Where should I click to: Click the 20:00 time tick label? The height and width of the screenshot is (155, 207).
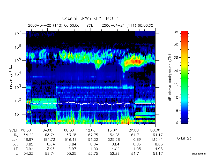134,130
